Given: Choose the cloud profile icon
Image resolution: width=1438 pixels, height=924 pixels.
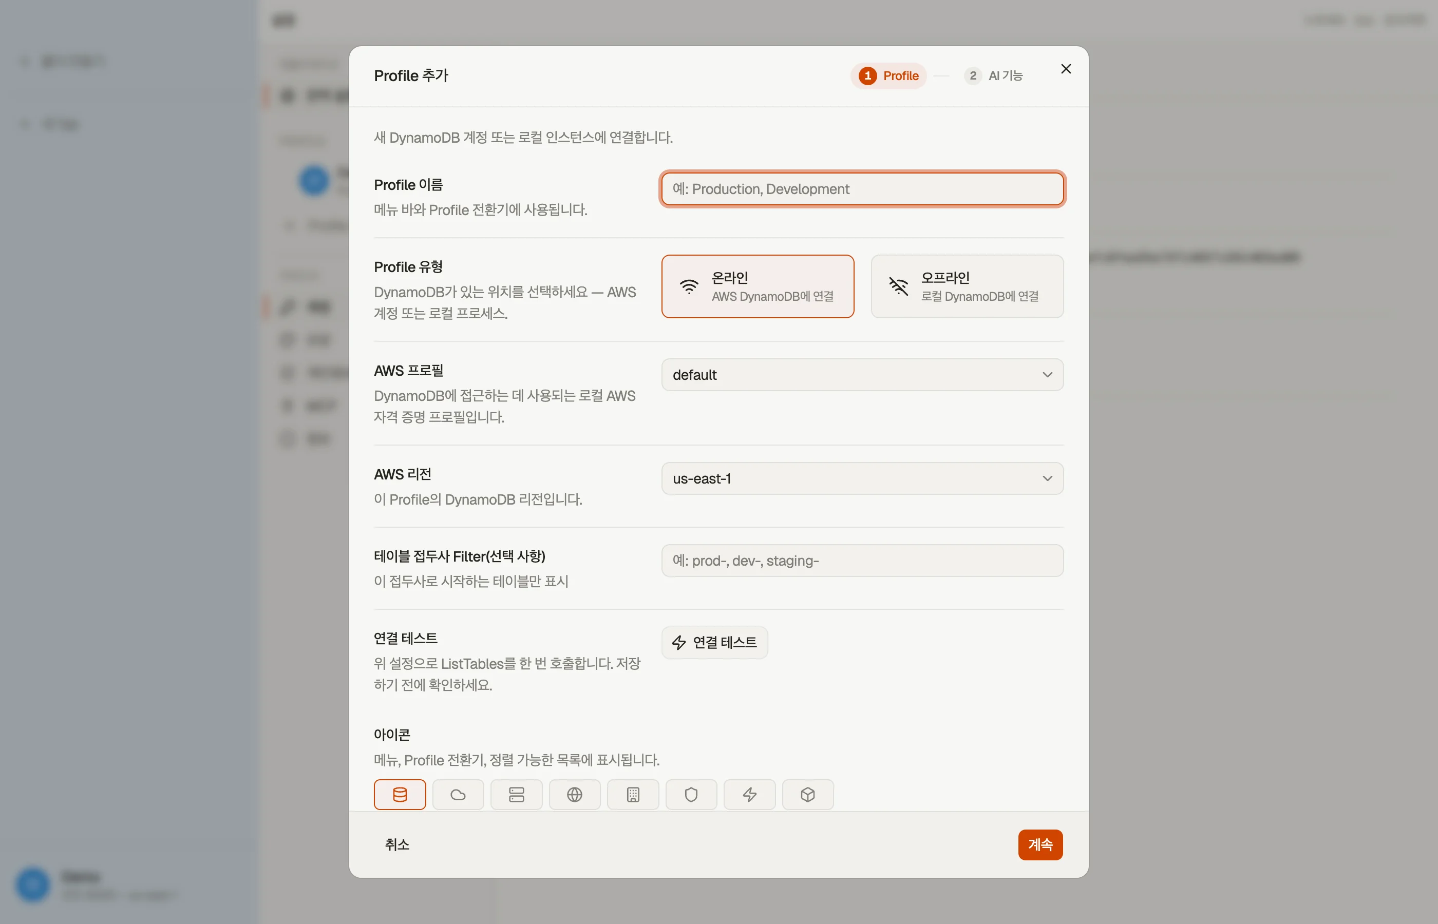Looking at the screenshot, I should click(458, 795).
